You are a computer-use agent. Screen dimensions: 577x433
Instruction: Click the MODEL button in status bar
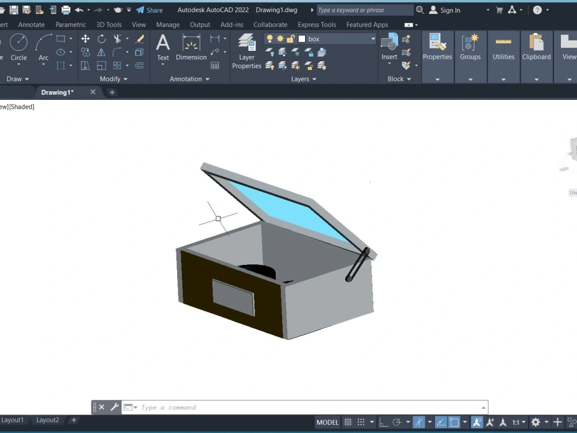pos(327,422)
